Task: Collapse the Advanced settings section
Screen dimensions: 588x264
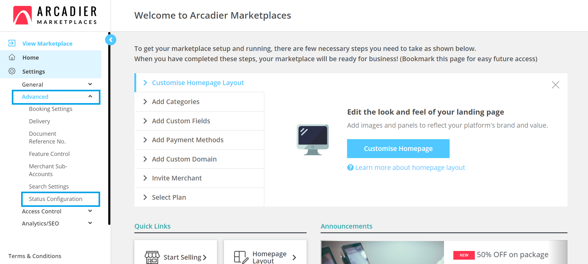Action: [90, 96]
